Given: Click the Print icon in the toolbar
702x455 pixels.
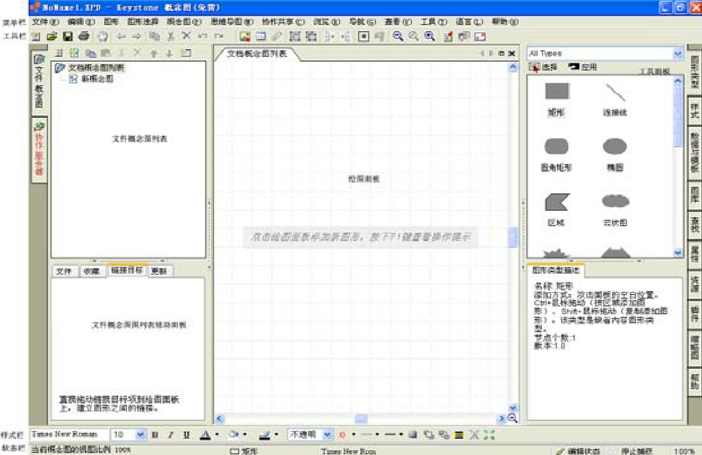Looking at the screenshot, I should tap(84, 37).
